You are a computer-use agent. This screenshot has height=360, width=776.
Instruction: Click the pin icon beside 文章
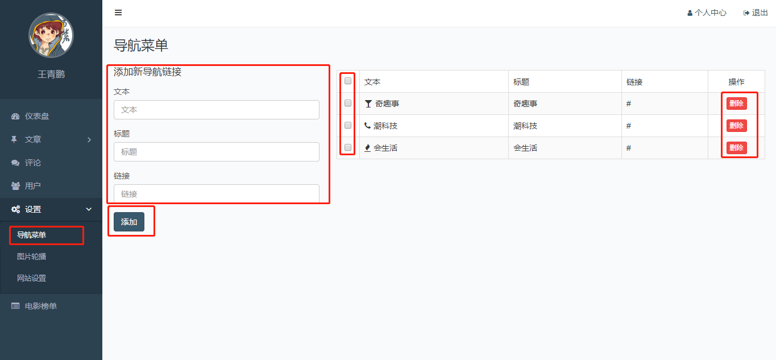tap(15, 139)
